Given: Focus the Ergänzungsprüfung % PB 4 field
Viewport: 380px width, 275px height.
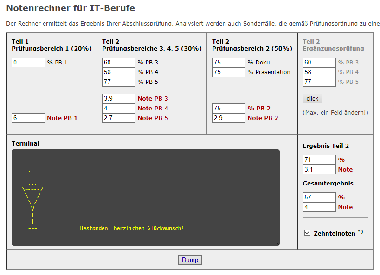Looking at the screenshot, I should pos(319,72).
